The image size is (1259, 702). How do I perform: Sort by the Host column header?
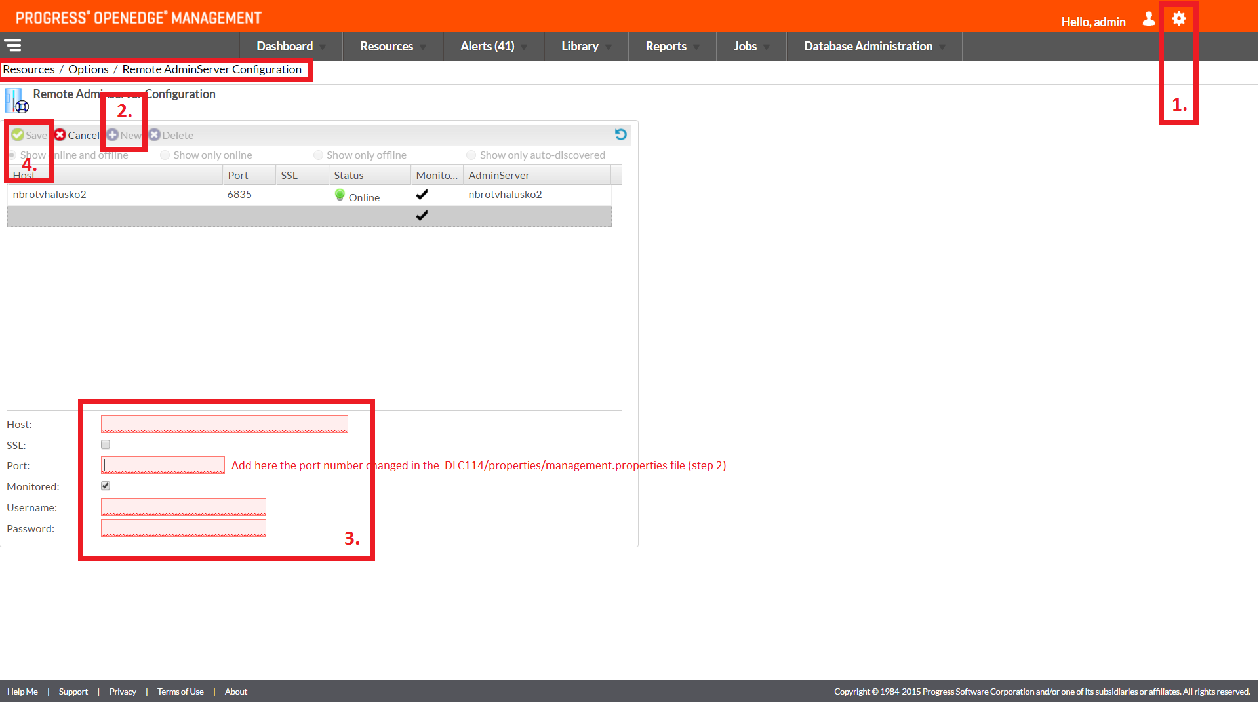[x=115, y=175]
